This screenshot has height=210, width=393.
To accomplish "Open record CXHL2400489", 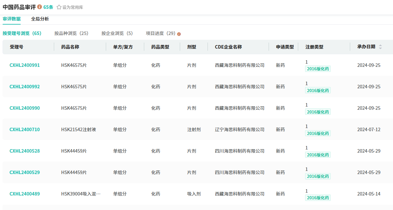I will [x=25, y=194].
